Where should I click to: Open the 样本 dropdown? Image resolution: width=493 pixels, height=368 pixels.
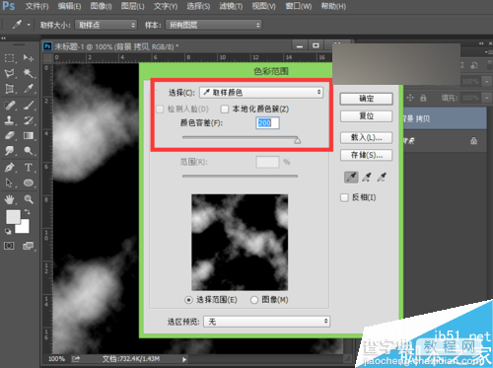[214, 25]
